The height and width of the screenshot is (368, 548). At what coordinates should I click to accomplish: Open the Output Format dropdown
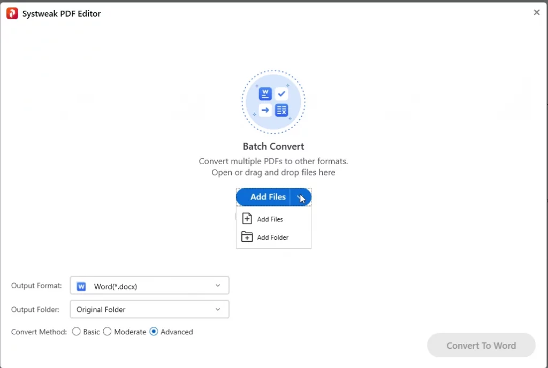click(x=150, y=286)
